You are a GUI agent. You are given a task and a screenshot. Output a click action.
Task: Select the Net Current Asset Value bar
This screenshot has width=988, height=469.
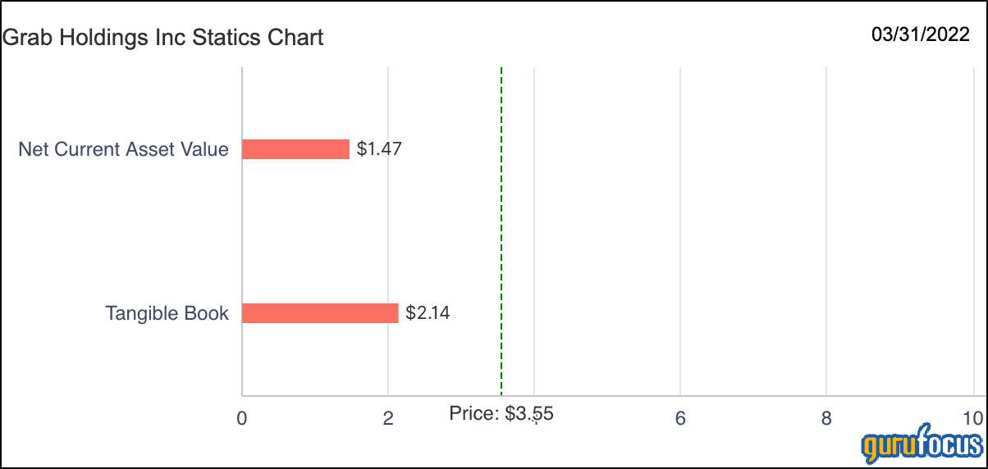point(295,148)
